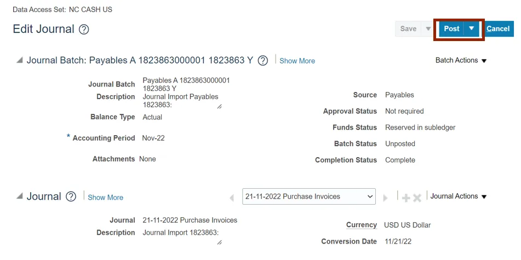
Task: Collapse the Journal Batch section
Action: click(20, 60)
